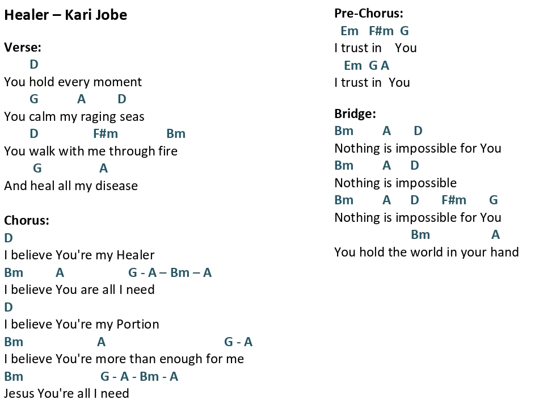
Task: Click the F#m chord in the Bridge
Action: point(454,200)
